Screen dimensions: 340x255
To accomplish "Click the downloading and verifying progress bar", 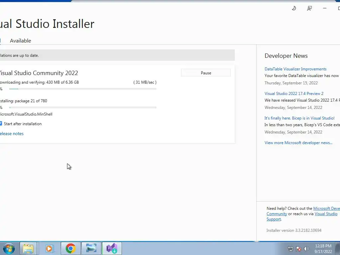I will point(83,89).
